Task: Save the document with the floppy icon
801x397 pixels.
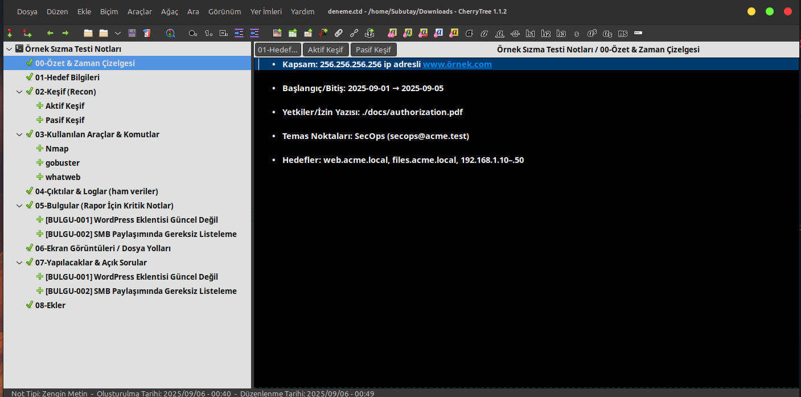Action: tap(132, 33)
